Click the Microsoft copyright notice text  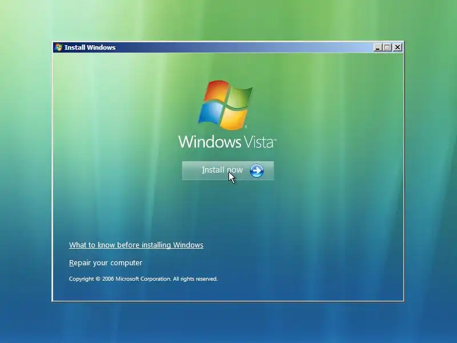click(143, 279)
